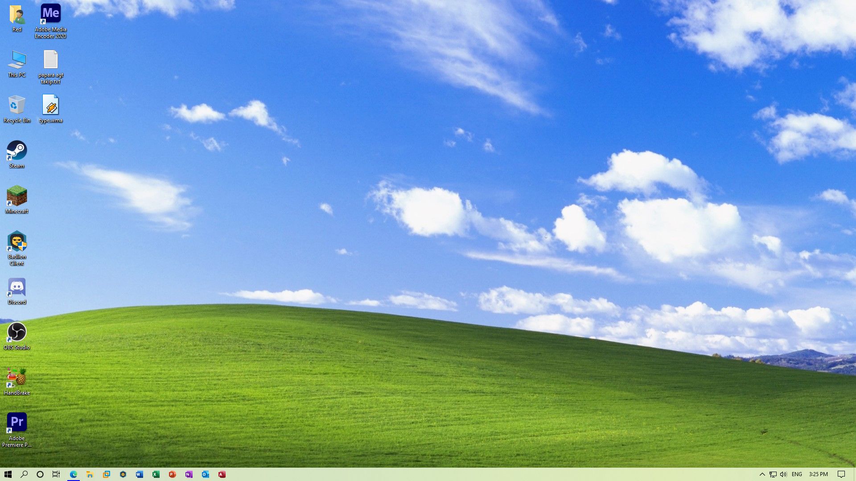Open the clock showing 3:25 PM

pyautogui.click(x=818, y=474)
